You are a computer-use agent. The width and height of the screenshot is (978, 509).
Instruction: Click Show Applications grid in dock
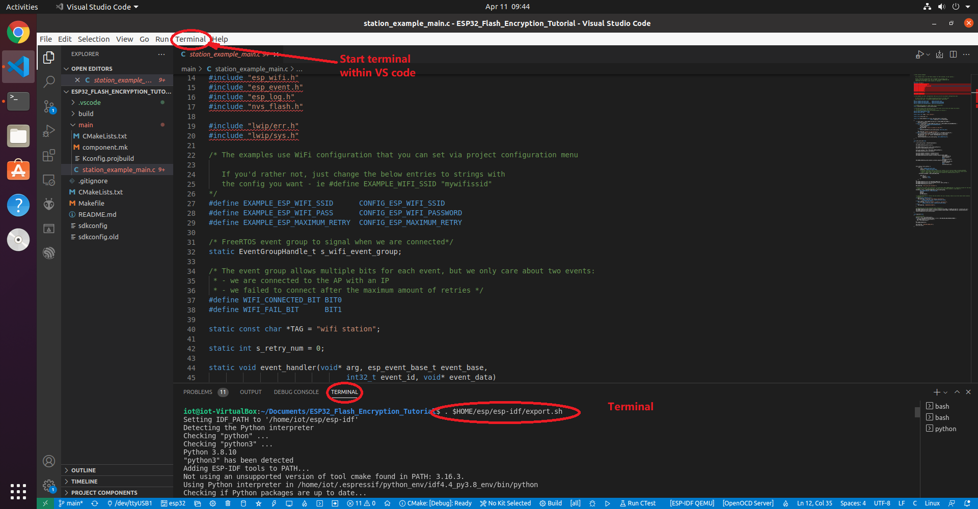click(18, 492)
